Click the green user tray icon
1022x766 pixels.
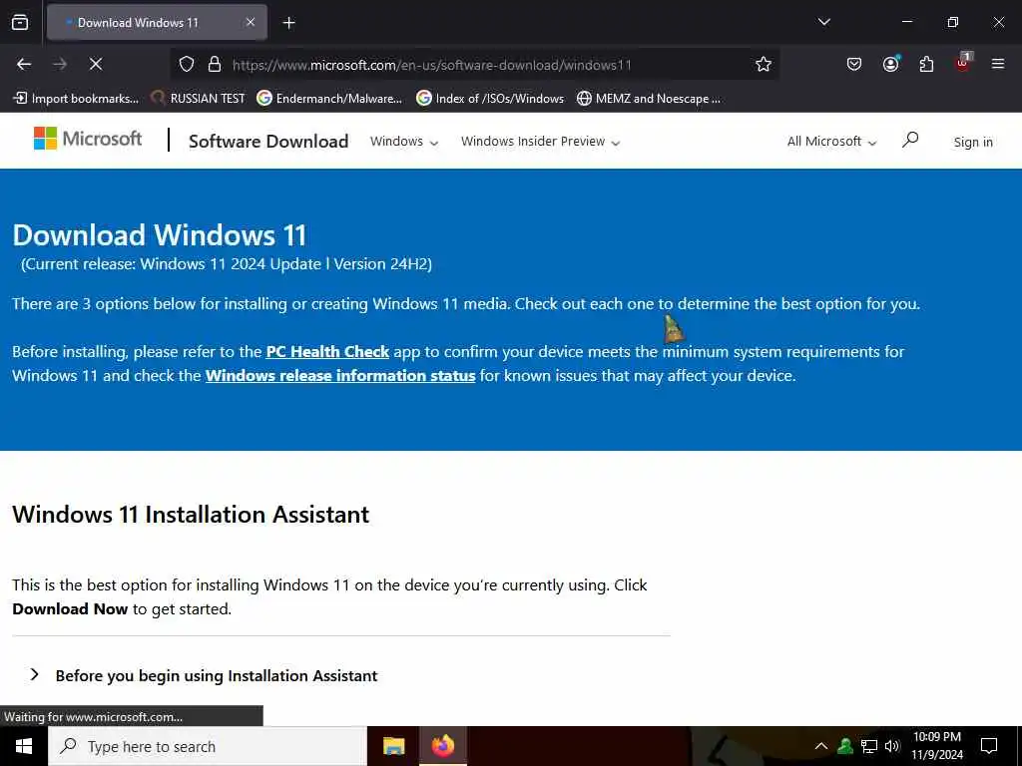click(x=845, y=746)
